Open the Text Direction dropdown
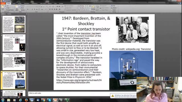182x102 pixels. coord(69,6)
